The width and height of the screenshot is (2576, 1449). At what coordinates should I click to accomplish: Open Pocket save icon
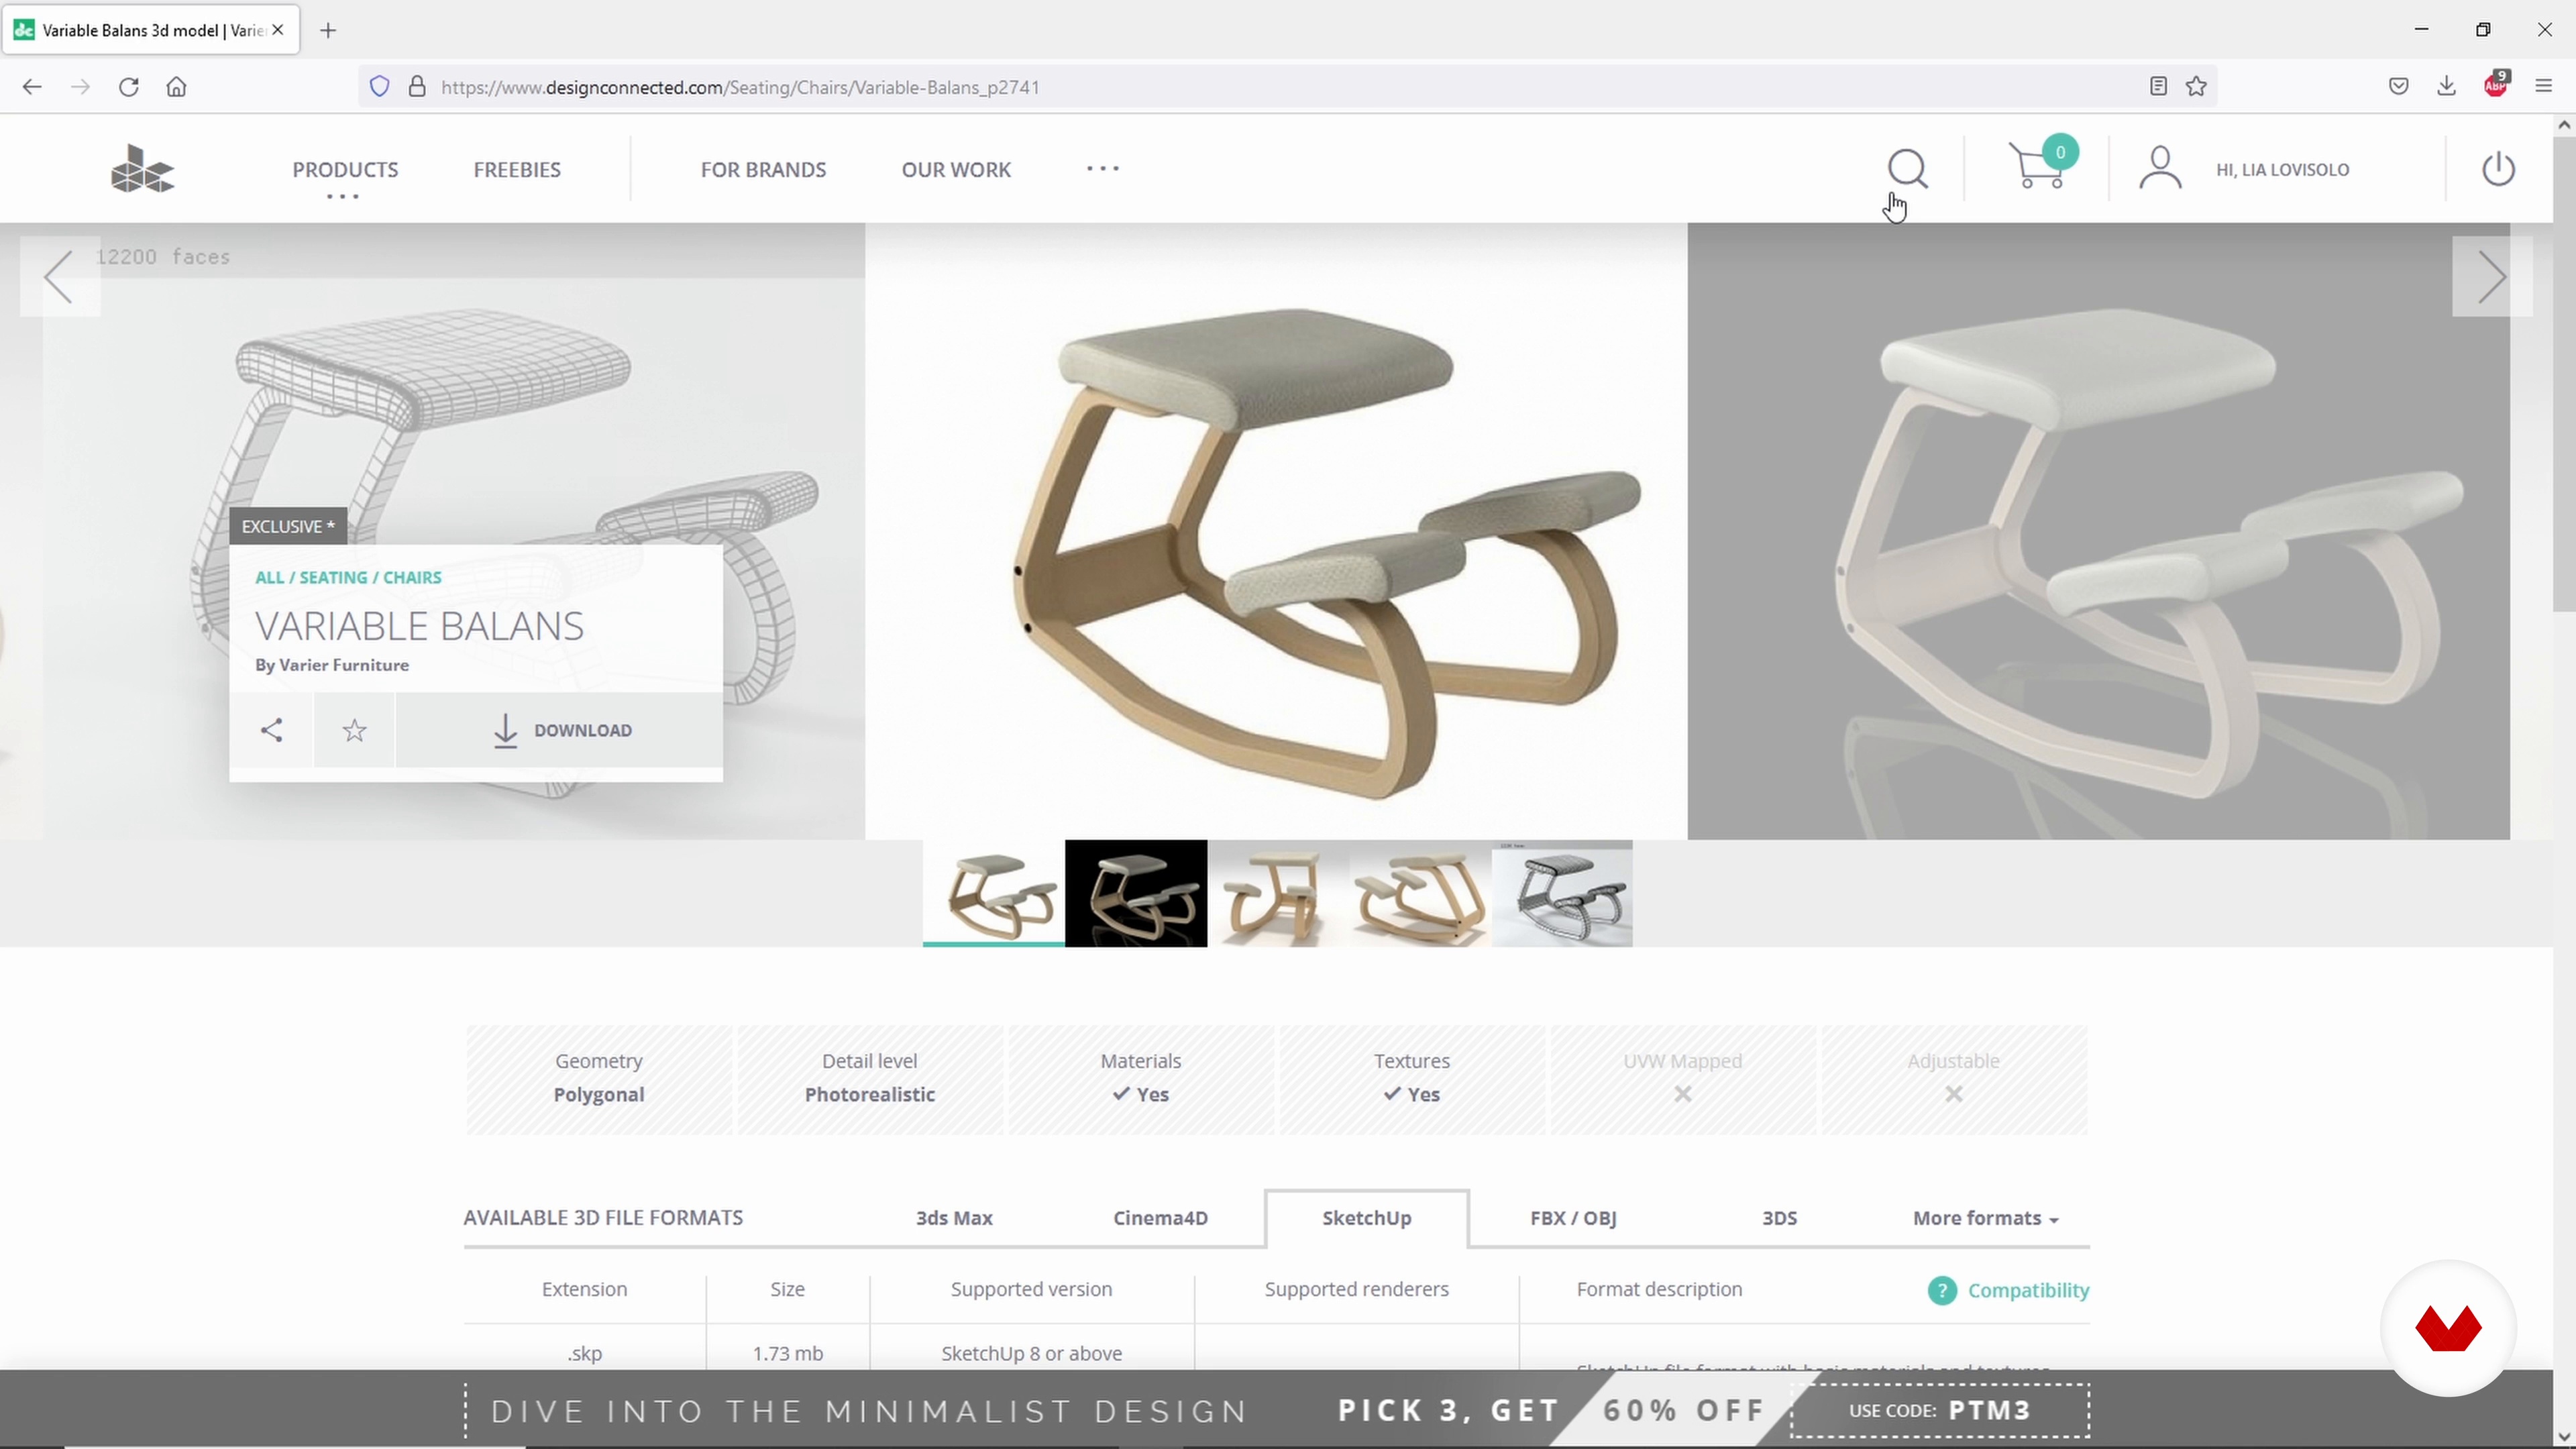[x=2398, y=87]
